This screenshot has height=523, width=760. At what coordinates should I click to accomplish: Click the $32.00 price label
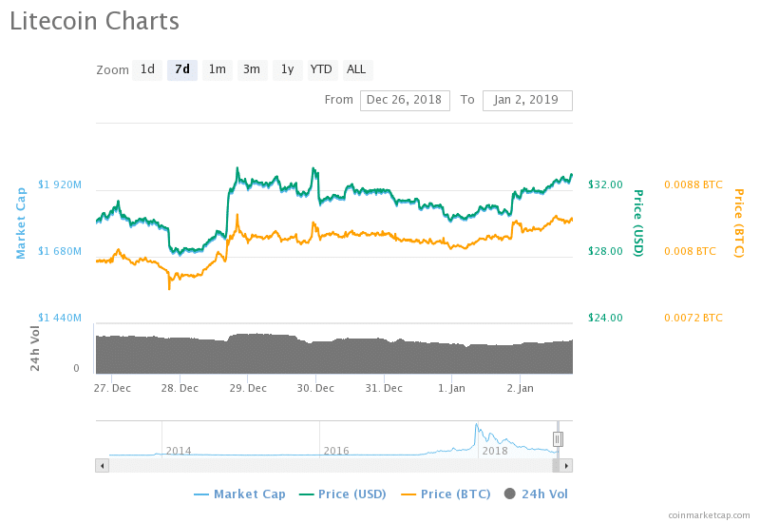tap(605, 184)
